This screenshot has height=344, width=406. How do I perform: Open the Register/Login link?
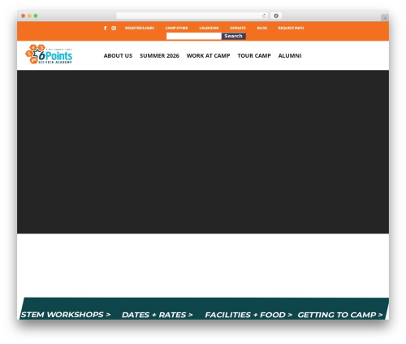click(140, 28)
